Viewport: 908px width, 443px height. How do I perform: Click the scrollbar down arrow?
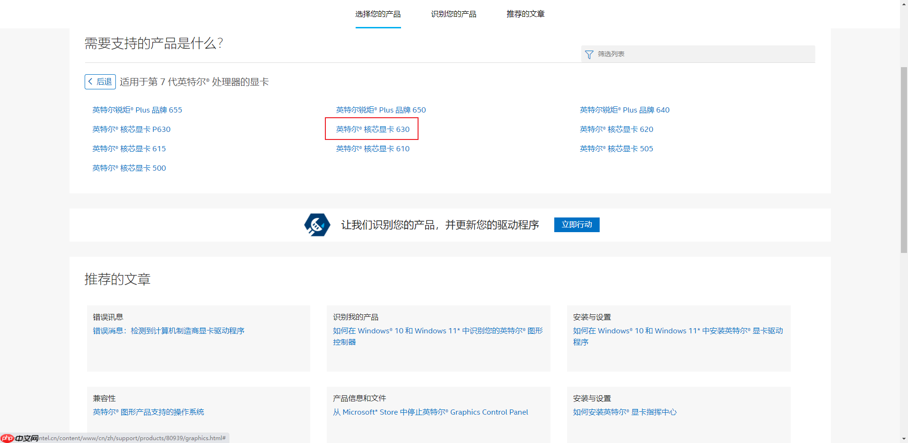[904, 439]
